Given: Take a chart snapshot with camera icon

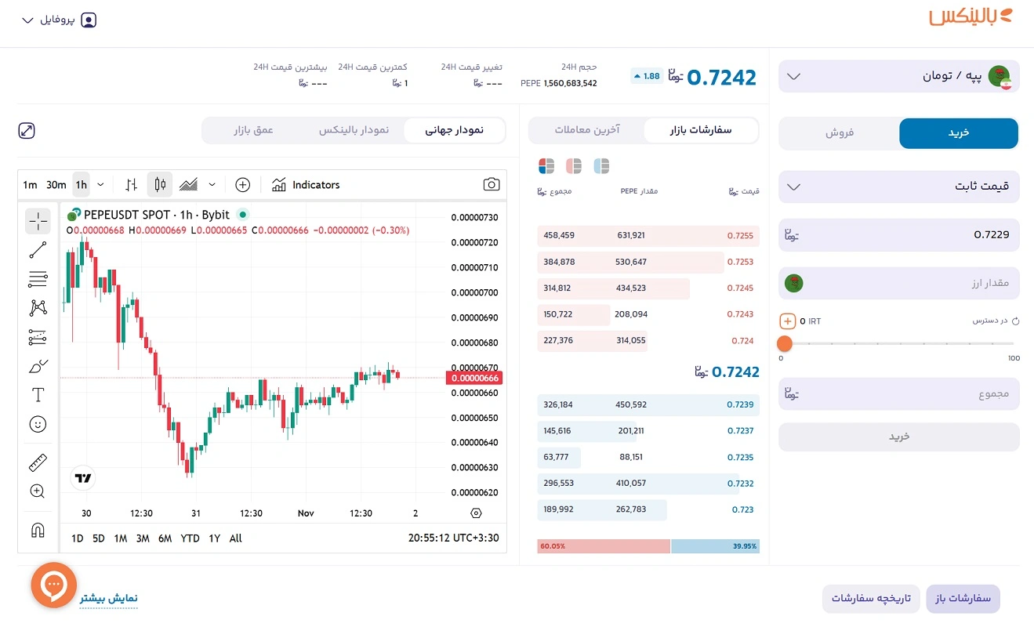Looking at the screenshot, I should pos(491,185).
